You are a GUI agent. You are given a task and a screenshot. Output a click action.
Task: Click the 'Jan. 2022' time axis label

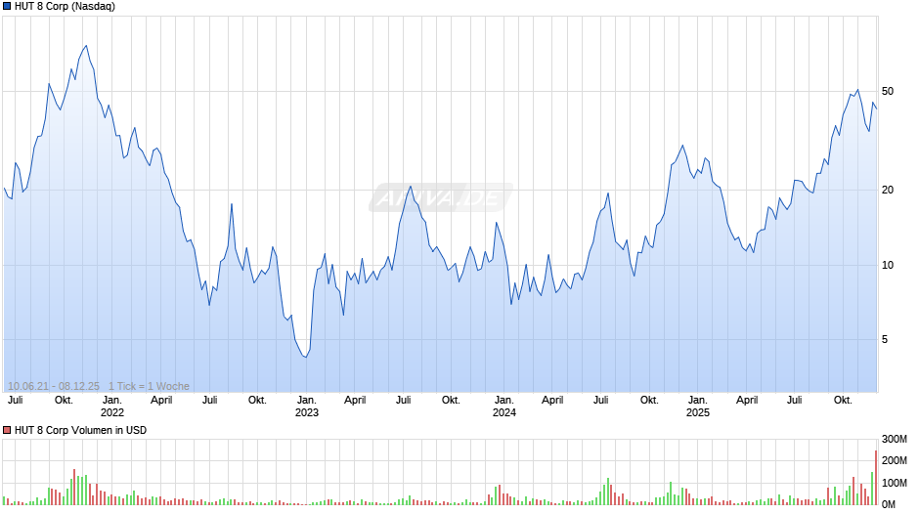[112, 407]
